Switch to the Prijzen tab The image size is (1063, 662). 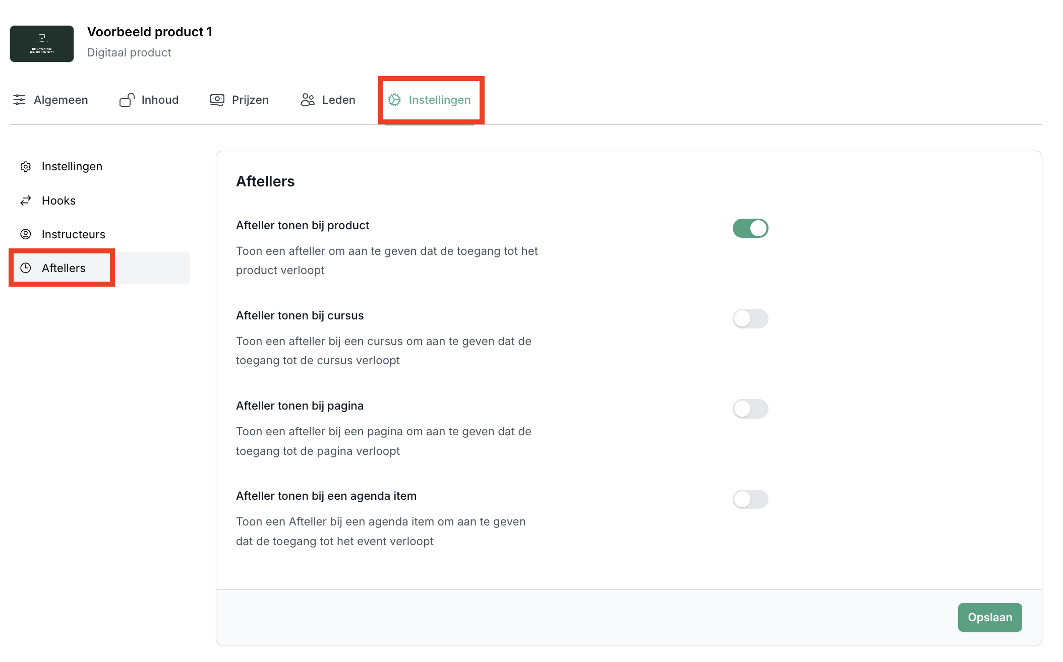click(x=250, y=100)
